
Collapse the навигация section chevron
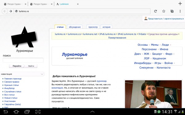coord(42,74)
